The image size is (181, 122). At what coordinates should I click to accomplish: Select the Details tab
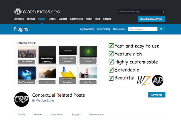point(21,114)
